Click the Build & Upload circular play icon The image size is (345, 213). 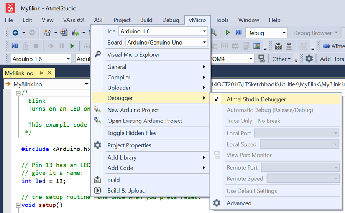[x=97, y=190]
